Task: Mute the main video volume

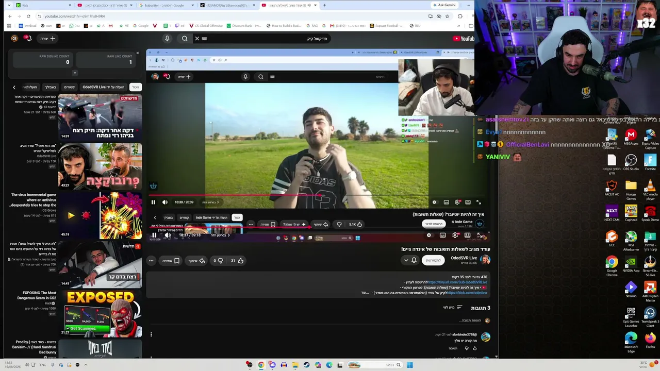Action: click(x=167, y=235)
